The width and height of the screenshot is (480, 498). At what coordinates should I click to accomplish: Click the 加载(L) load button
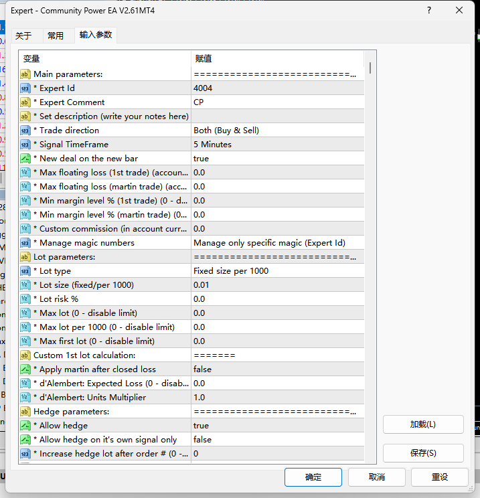pyautogui.click(x=423, y=424)
